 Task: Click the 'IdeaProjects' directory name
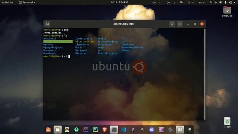coord(84,39)
